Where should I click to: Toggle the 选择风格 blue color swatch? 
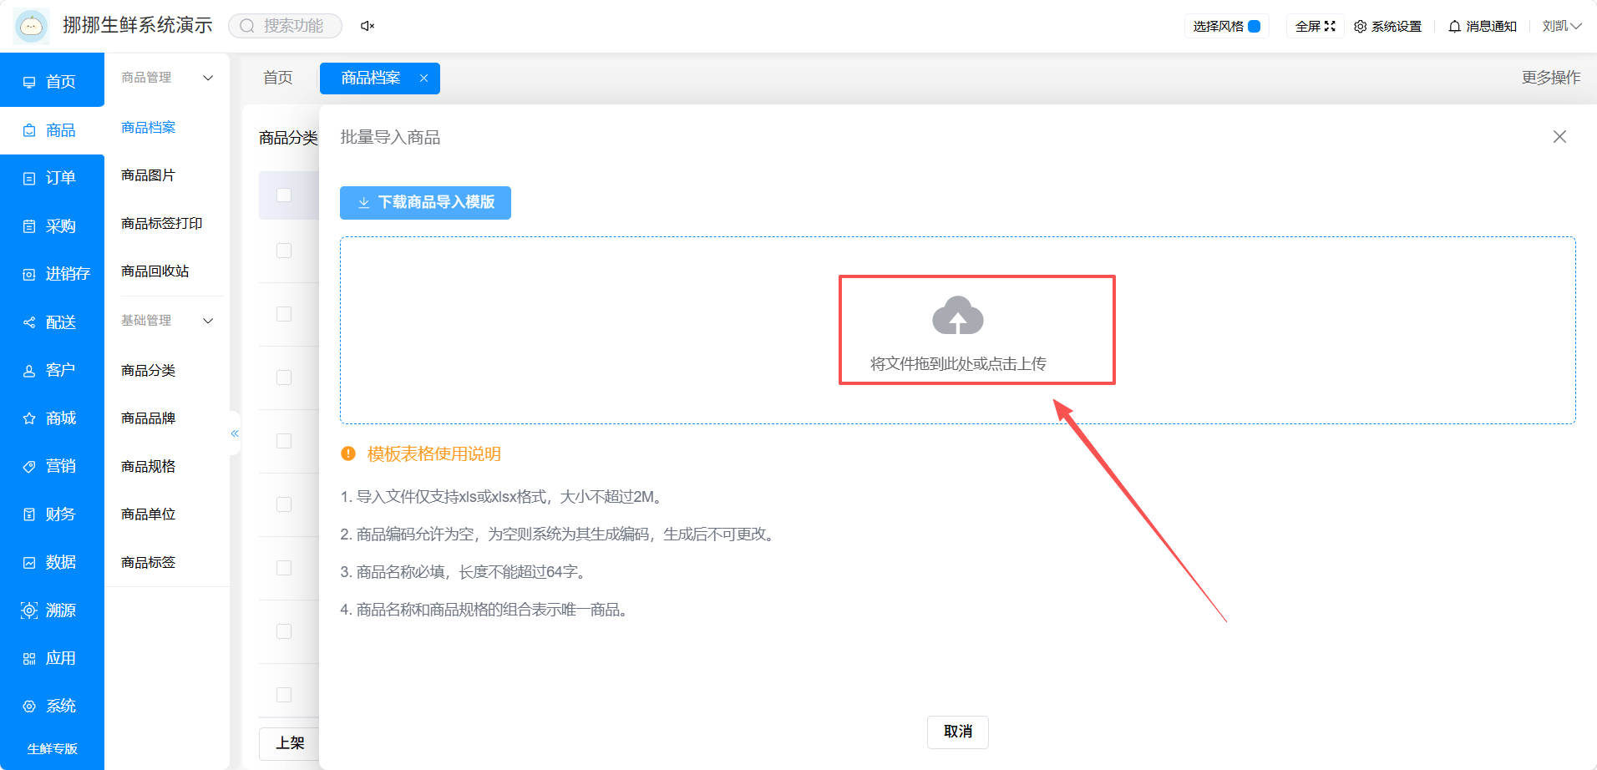point(1254,27)
